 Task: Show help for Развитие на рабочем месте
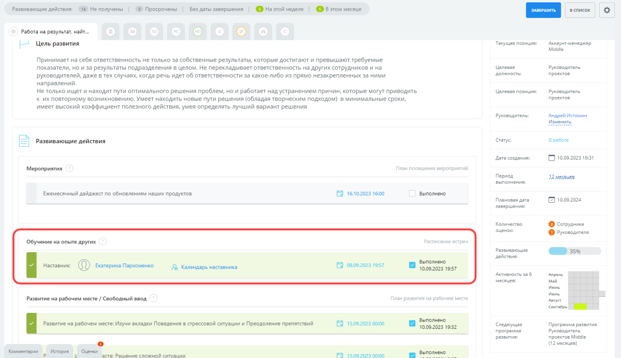pyautogui.click(x=153, y=298)
